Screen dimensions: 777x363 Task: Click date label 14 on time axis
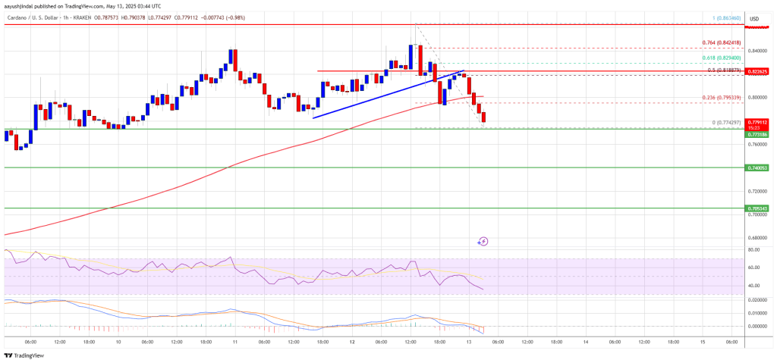coord(585,342)
